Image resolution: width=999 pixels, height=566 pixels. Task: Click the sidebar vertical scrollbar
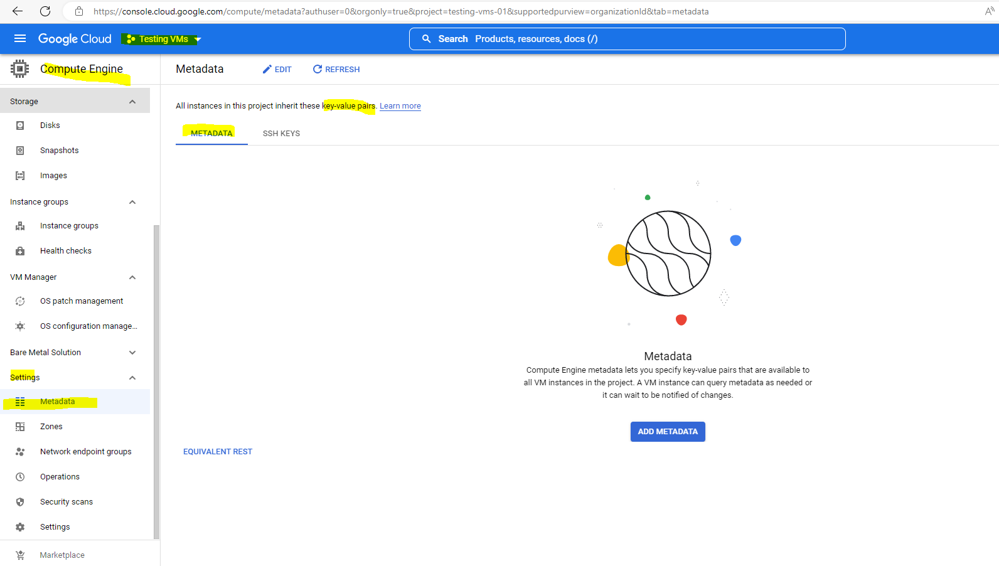[156, 382]
